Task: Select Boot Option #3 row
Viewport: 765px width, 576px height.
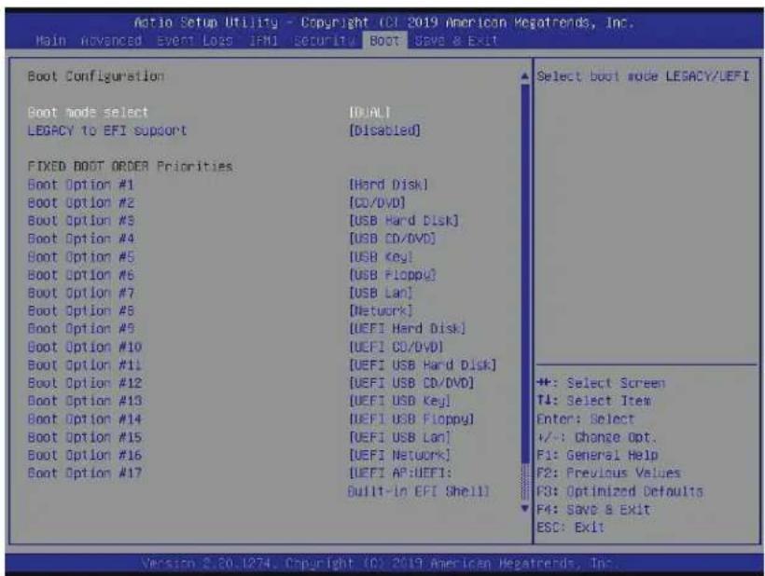Action: coord(80,221)
